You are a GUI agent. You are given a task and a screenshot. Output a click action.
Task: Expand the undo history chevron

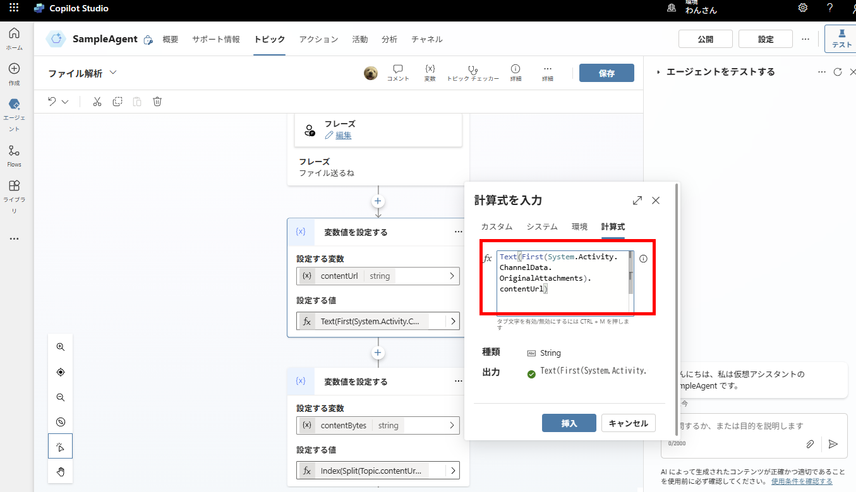tap(64, 101)
